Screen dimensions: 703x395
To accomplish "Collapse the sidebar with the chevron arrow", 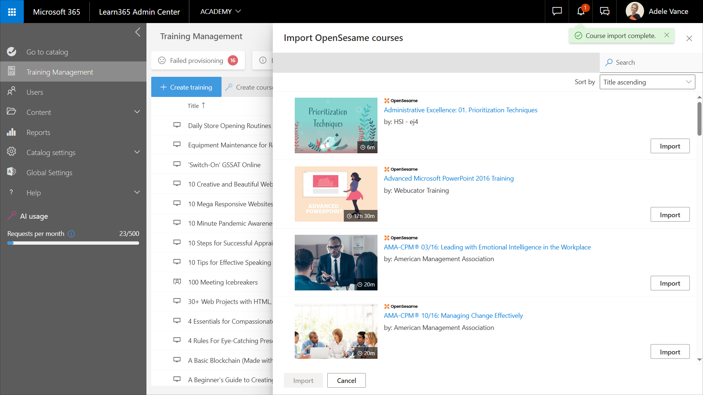I will (x=138, y=32).
